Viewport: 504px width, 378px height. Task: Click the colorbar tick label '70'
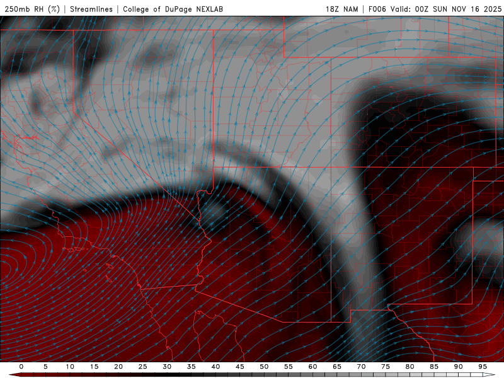coord(361,367)
